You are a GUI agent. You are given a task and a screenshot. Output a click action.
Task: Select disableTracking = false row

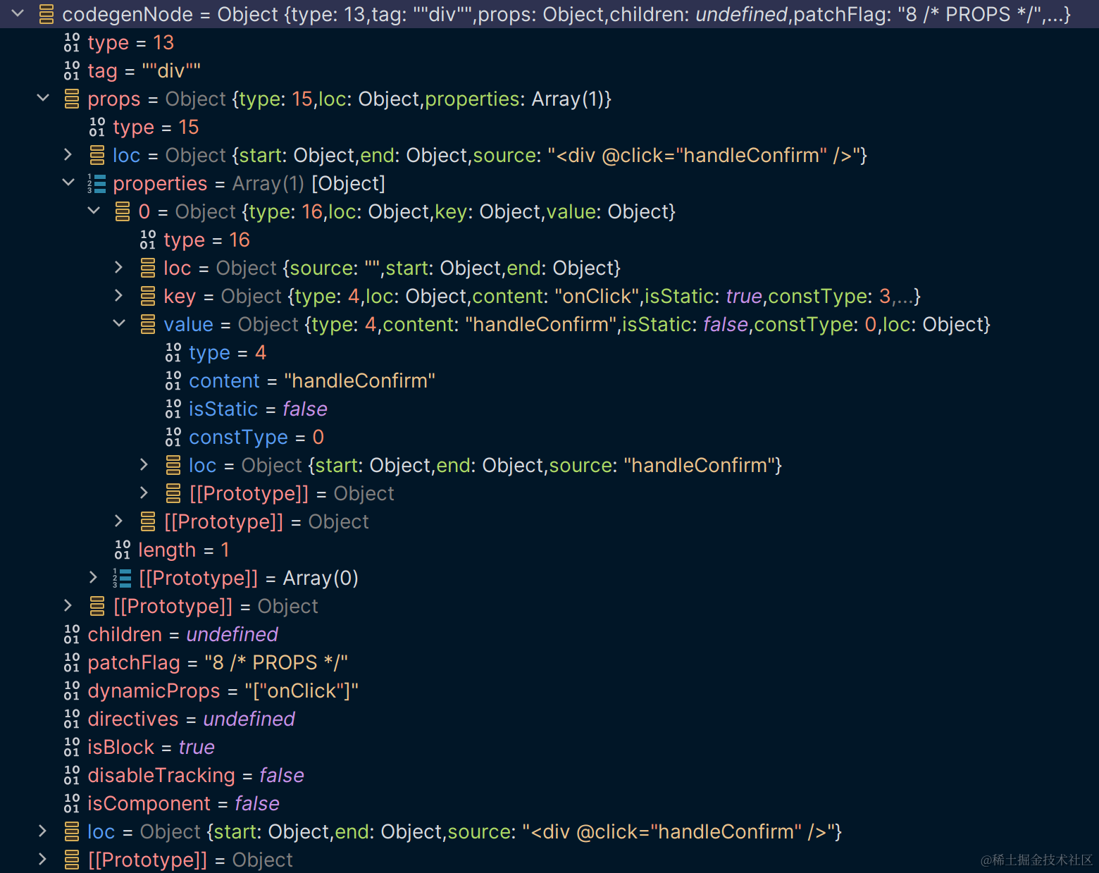[549, 775]
